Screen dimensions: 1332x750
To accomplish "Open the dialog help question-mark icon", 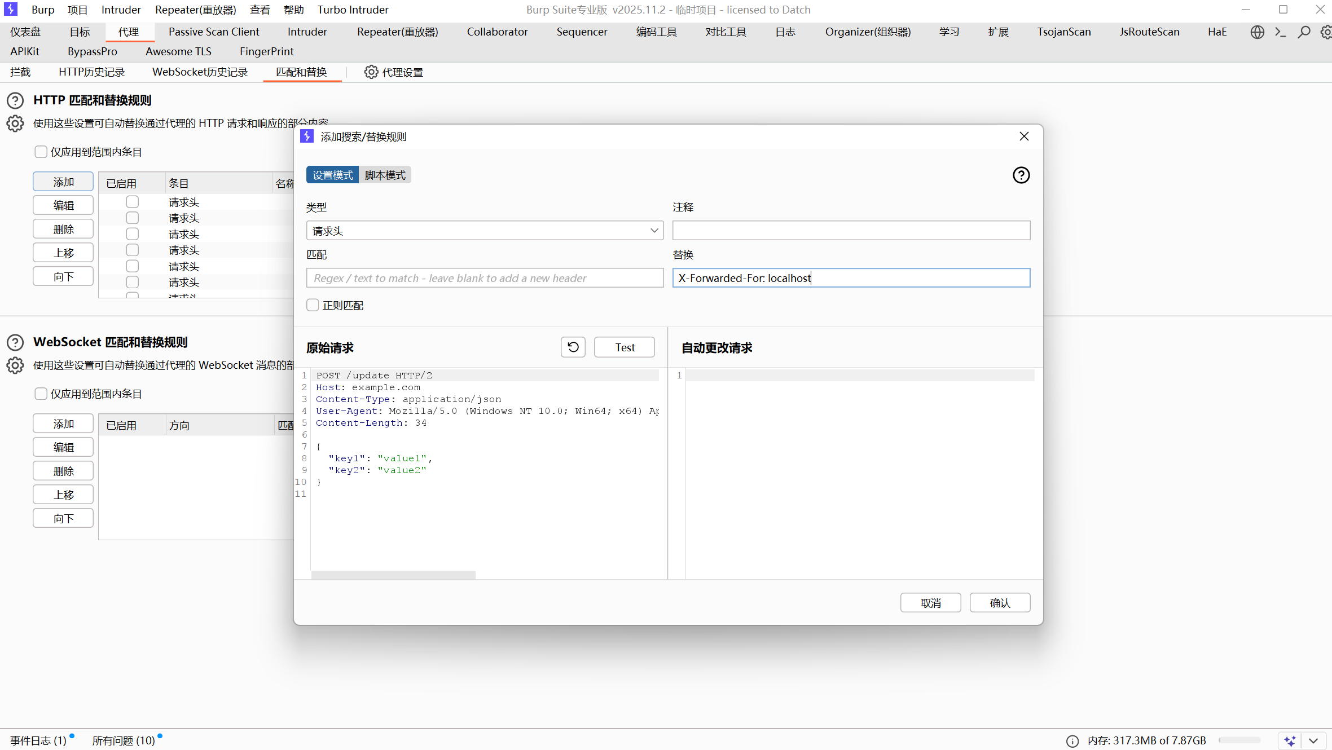I will pos(1021,175).
